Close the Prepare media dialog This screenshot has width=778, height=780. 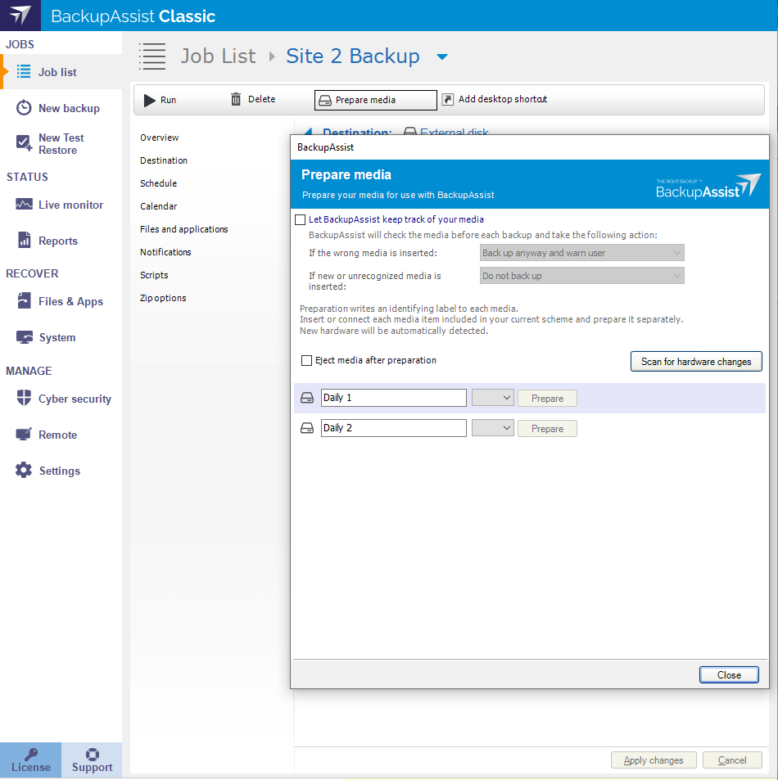click(729, 675)
